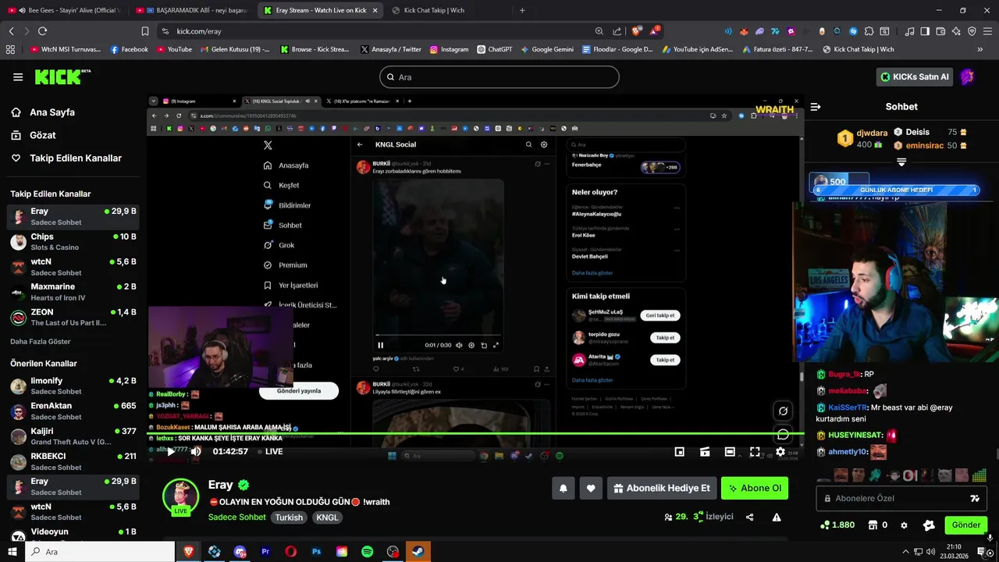Screen dimensions: 999x562
Task: Enable mini player mode
Action: (x=680, y=451)
